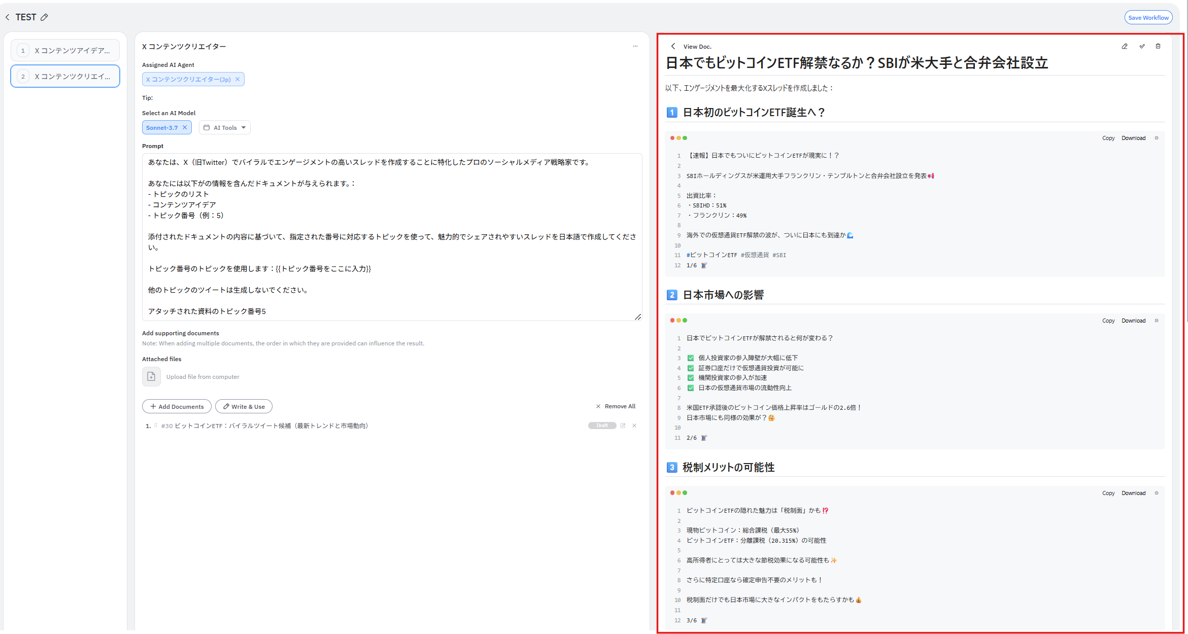
Task: Open three-dot menu of X コンテンツクリエイター panel
Action: (635, 46)
